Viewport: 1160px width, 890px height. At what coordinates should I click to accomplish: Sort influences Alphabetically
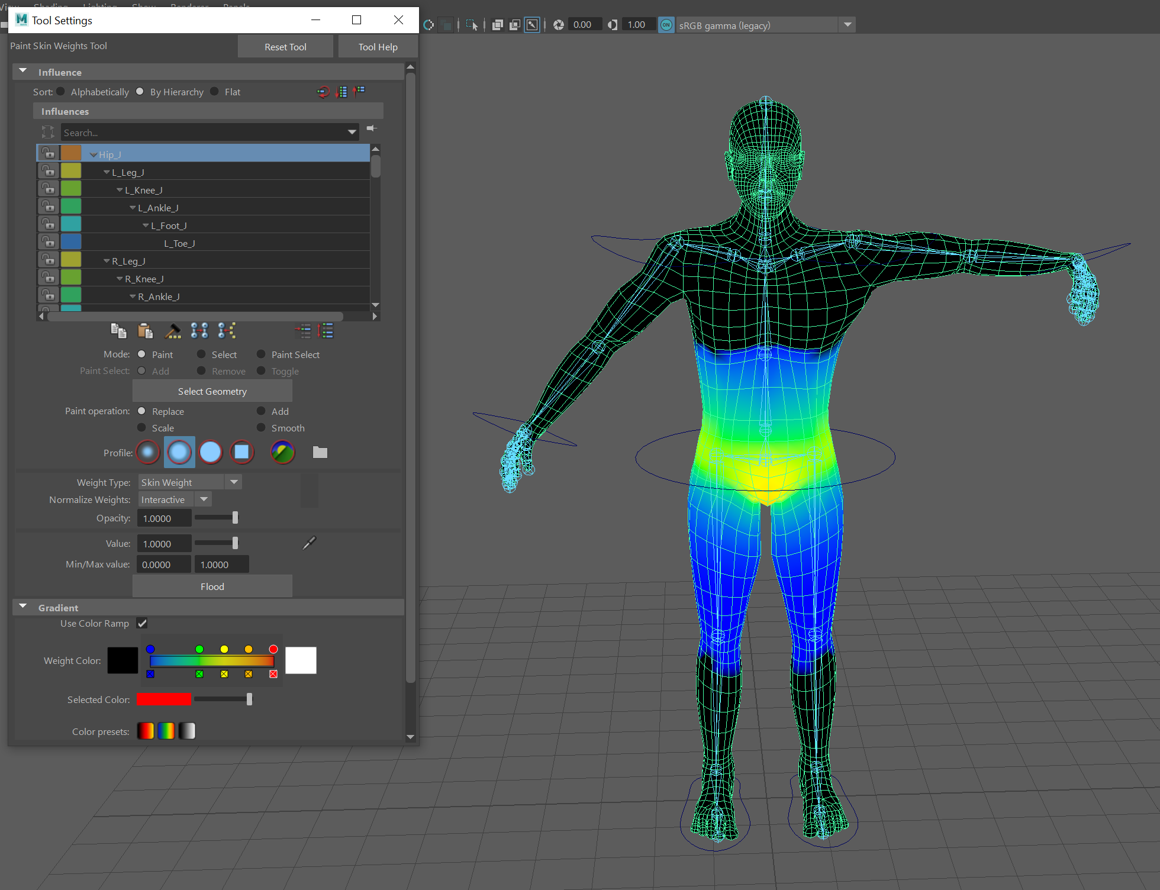pos(61,92)
